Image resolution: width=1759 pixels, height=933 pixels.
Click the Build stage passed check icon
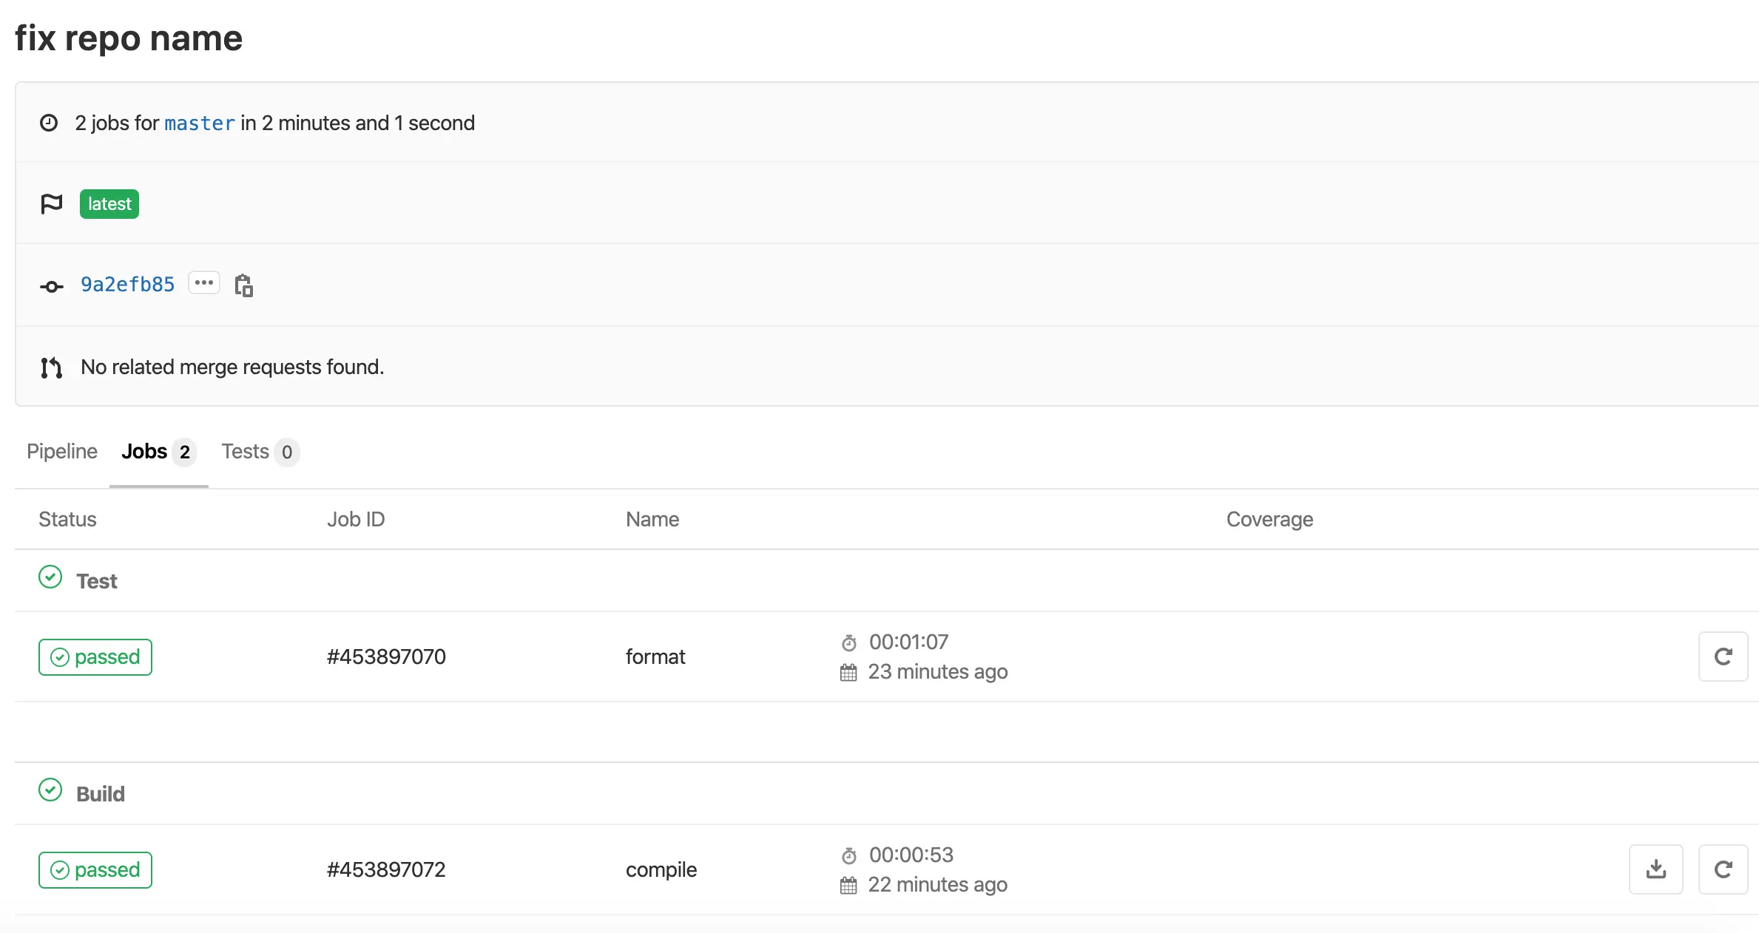pos(50,790)
